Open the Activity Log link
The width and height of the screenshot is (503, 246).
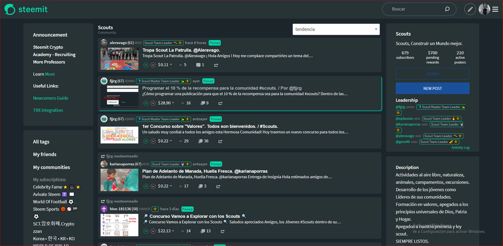(x=460, y=148)
